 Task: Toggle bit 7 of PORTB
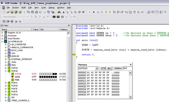click(40, 74)
